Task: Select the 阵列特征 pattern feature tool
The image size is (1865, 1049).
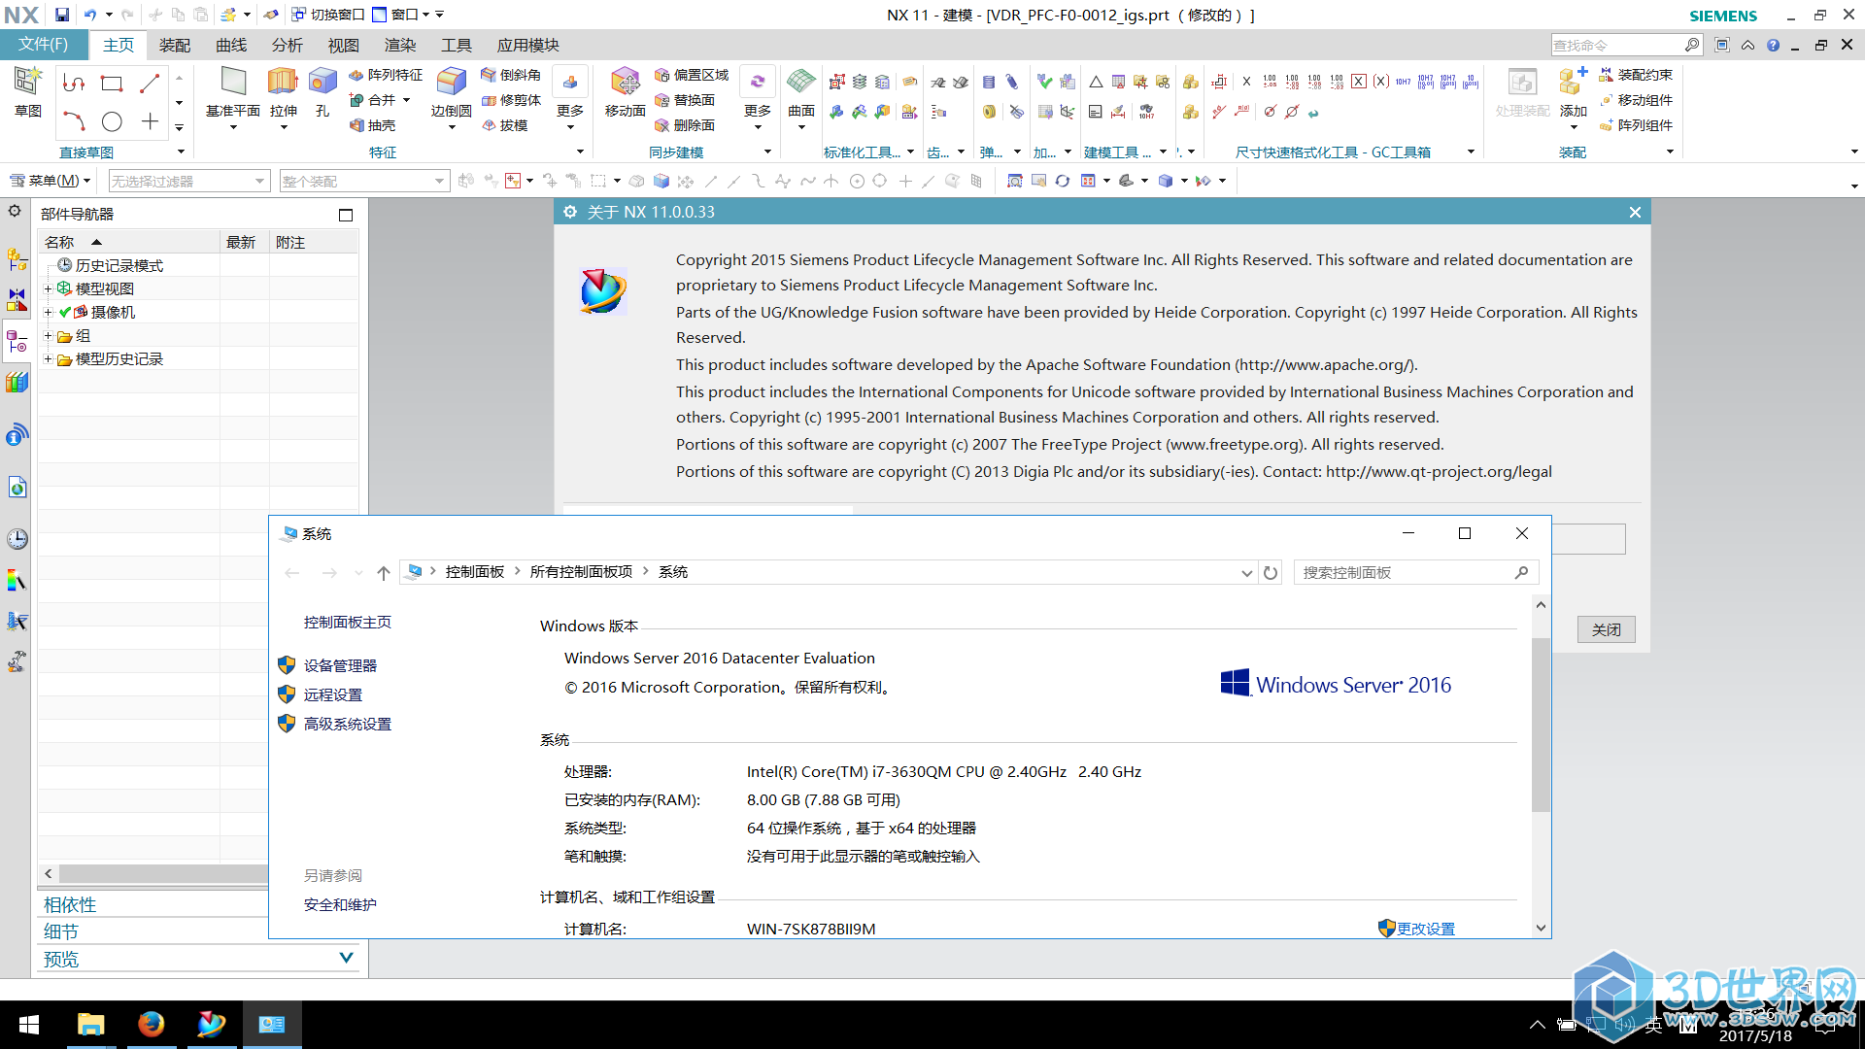Action: pyautogui.click(x=386, y=75)
